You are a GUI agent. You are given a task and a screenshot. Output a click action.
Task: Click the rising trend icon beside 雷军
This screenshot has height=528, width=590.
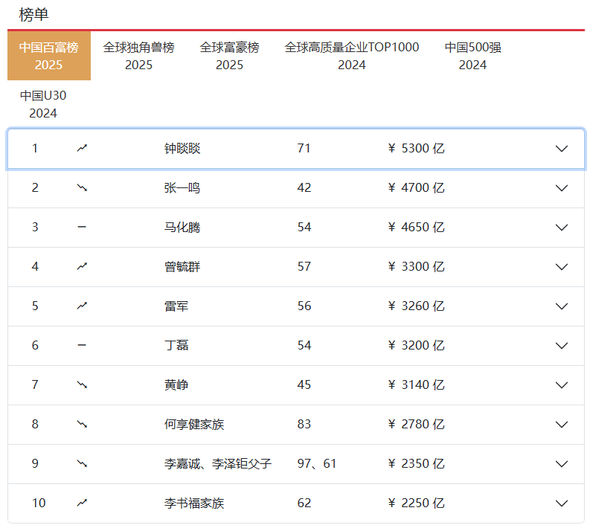tap(82, 306)
